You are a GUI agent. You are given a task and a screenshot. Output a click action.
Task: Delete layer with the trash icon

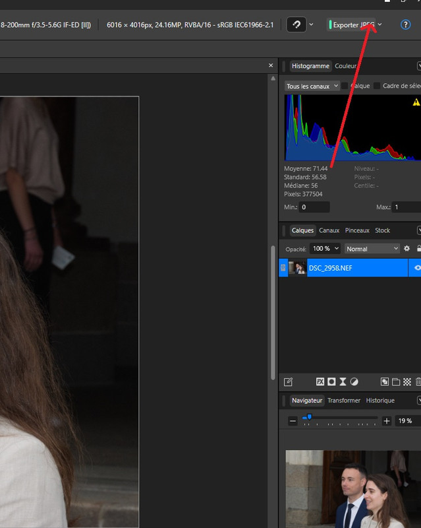pos(418,381)
